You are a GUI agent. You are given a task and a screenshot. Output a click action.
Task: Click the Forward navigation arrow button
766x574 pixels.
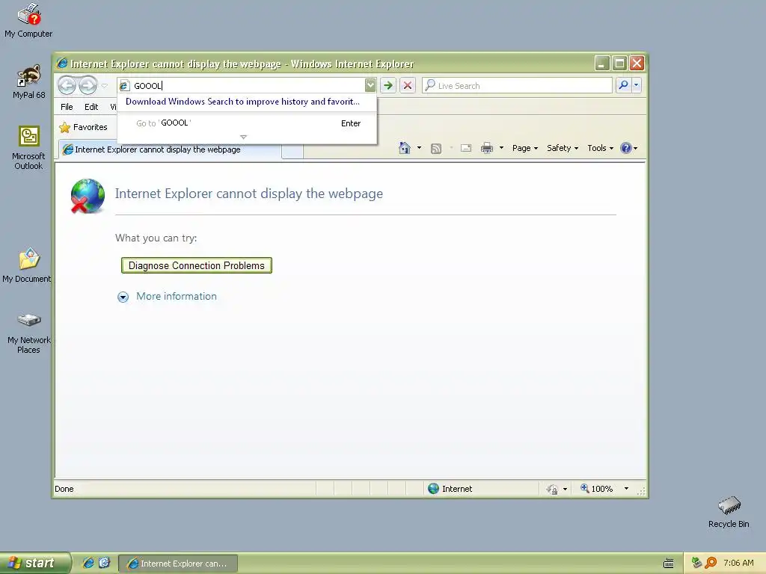(x=88, y=85)
